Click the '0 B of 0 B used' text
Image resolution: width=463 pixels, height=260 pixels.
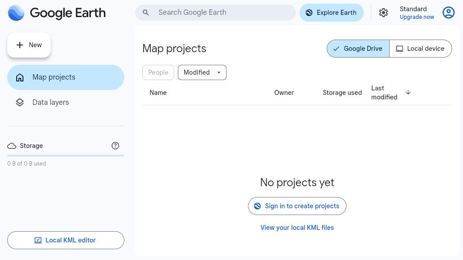click(27, 164)
